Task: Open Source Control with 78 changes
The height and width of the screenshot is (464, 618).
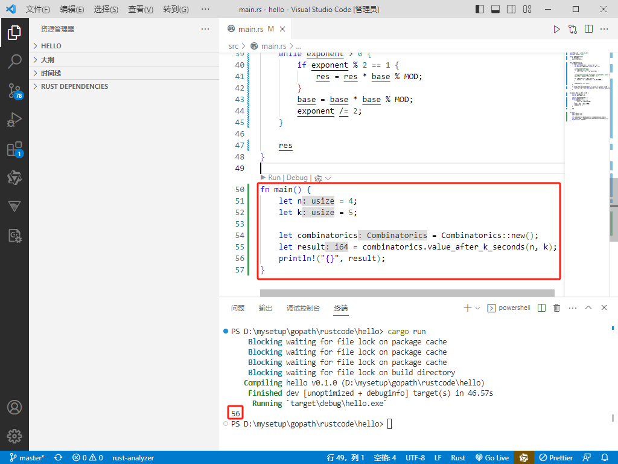Action: tap(15, 91)
